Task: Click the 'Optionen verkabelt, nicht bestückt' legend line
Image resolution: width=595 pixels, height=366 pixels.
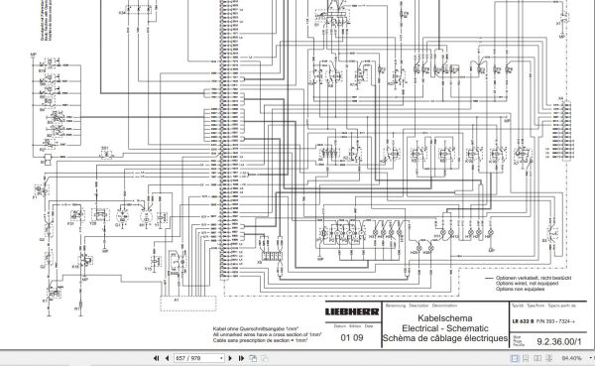Action: pos(534,278)
